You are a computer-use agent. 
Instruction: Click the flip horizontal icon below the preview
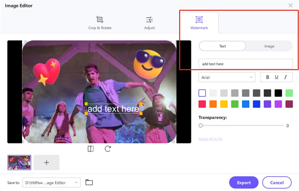[x=91, y=149]
